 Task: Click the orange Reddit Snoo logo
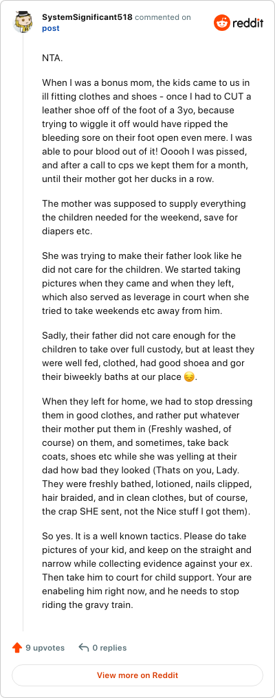(x=222, y=23)
